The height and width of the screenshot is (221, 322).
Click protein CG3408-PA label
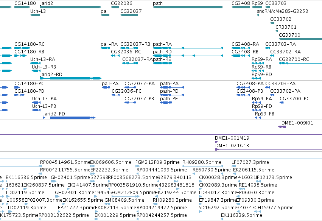pos(250,84)
